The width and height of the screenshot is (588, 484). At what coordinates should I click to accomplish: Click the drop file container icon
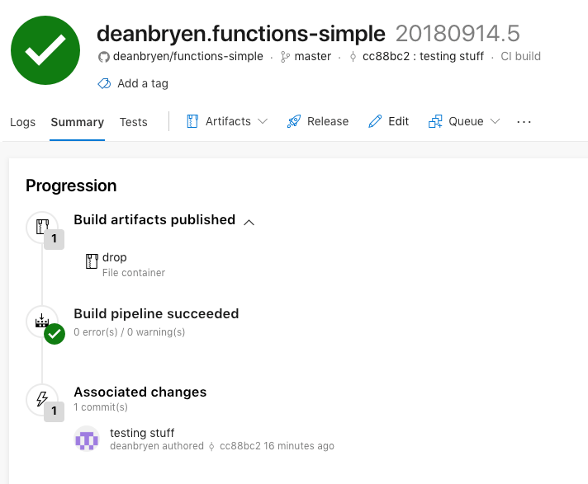tap(92, 262)
